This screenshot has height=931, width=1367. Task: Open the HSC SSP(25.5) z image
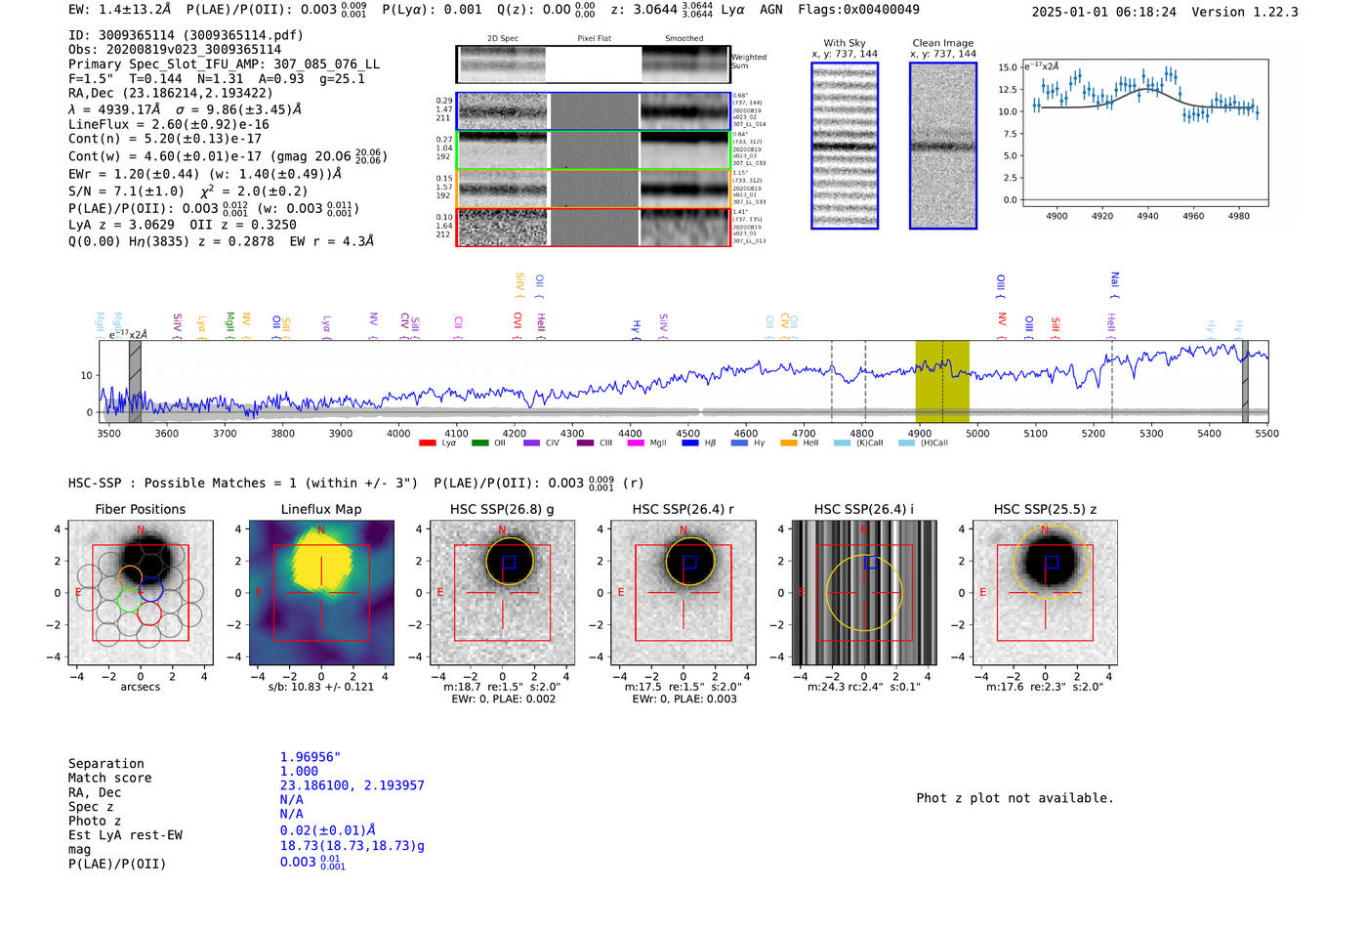[1045, 593]
